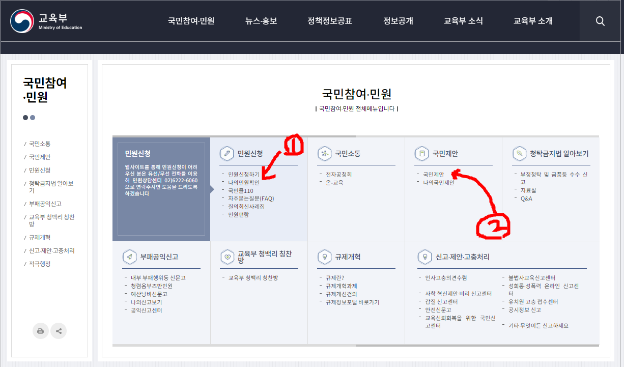Click the Ministry of Education logo
This screenshot has width=624, height=367.
[x=46, y=21]
